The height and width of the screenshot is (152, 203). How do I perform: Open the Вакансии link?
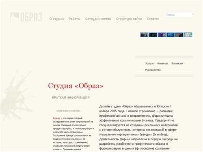177,63
